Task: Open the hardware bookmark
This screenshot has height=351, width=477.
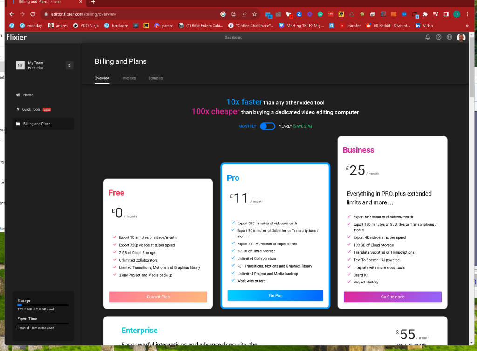Action: point(116,26)
